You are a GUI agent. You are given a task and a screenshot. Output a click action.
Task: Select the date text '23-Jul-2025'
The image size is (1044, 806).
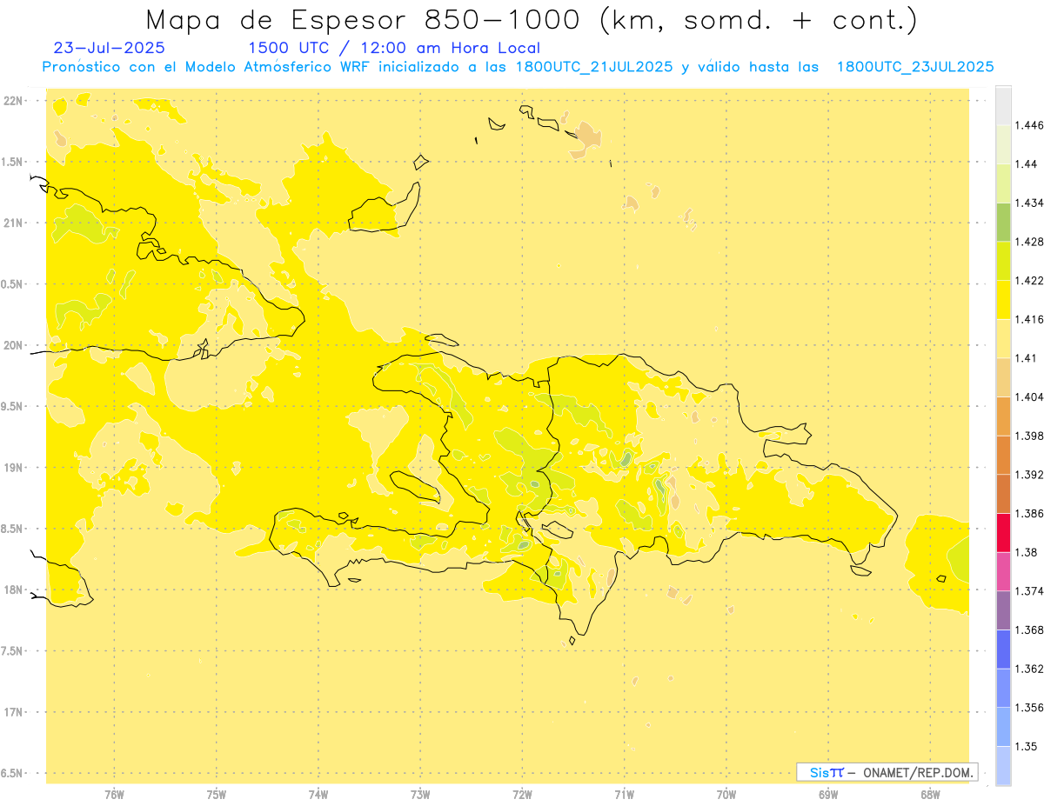(109, 48)
